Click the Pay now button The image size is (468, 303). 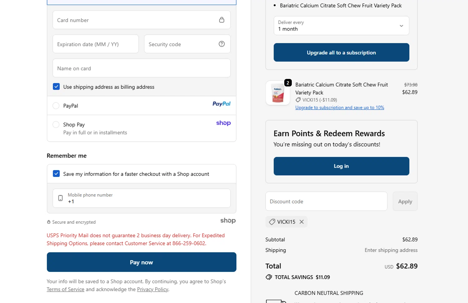click(x=141, y=262)
